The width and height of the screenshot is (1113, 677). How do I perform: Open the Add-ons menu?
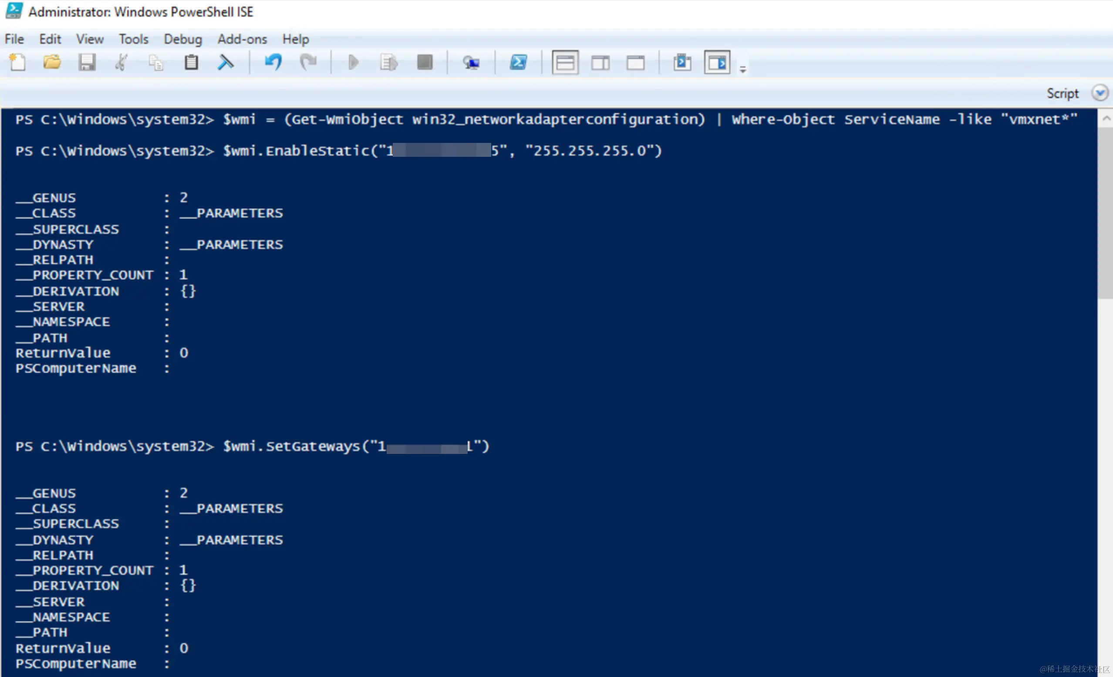242,39
